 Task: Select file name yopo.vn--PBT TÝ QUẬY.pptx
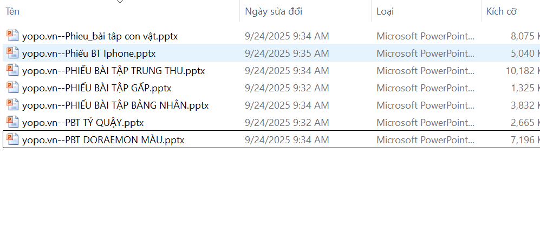tap(83, 123)
